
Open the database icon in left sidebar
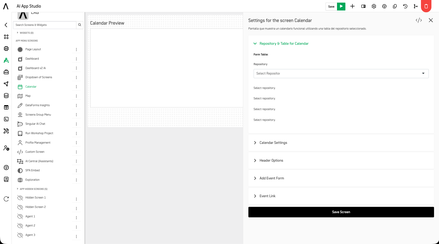(6, 96)
